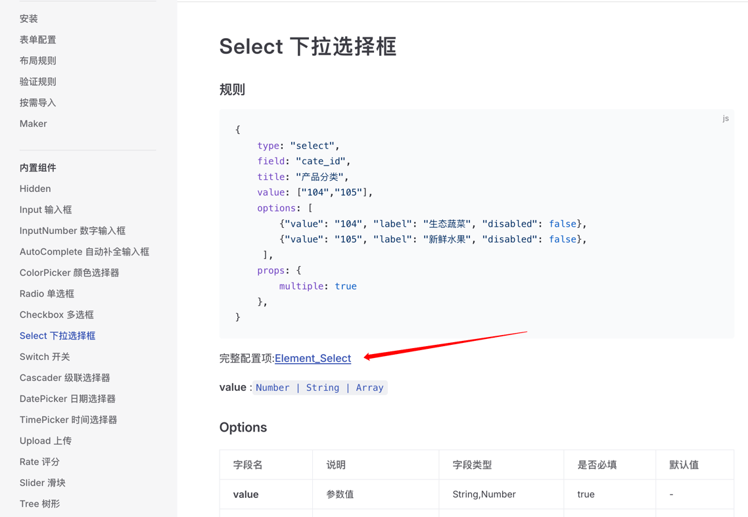Select InputNumber 数字输入框 in sidebar
The image size is (748, 517).
point(72,231)
